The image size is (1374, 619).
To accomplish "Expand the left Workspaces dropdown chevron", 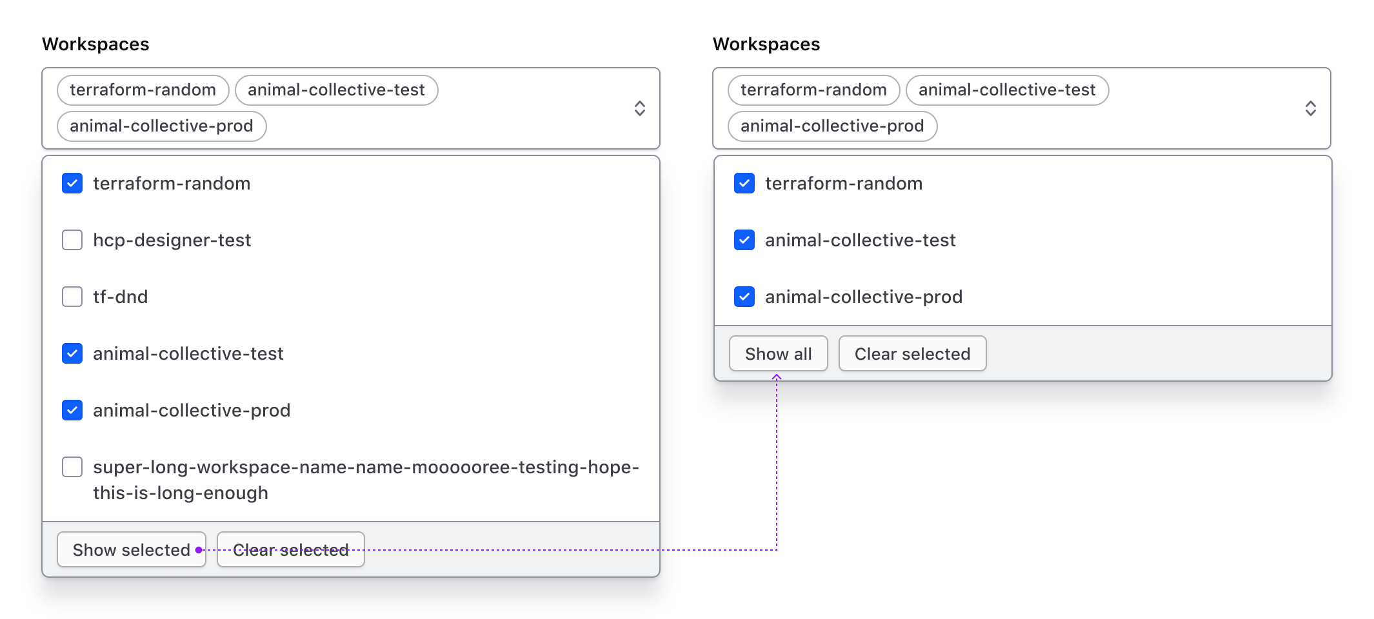I will click(639, 108).
